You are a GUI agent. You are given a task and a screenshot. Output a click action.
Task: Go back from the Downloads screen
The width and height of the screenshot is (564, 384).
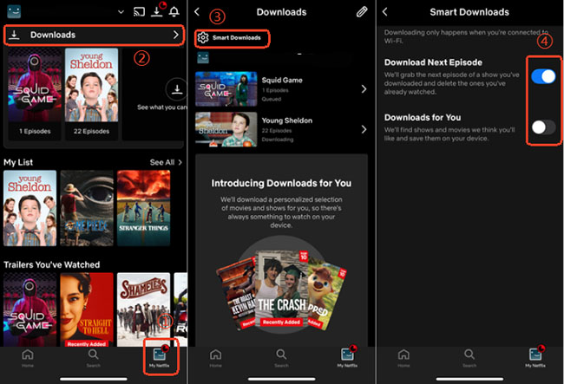pos(197,12)
